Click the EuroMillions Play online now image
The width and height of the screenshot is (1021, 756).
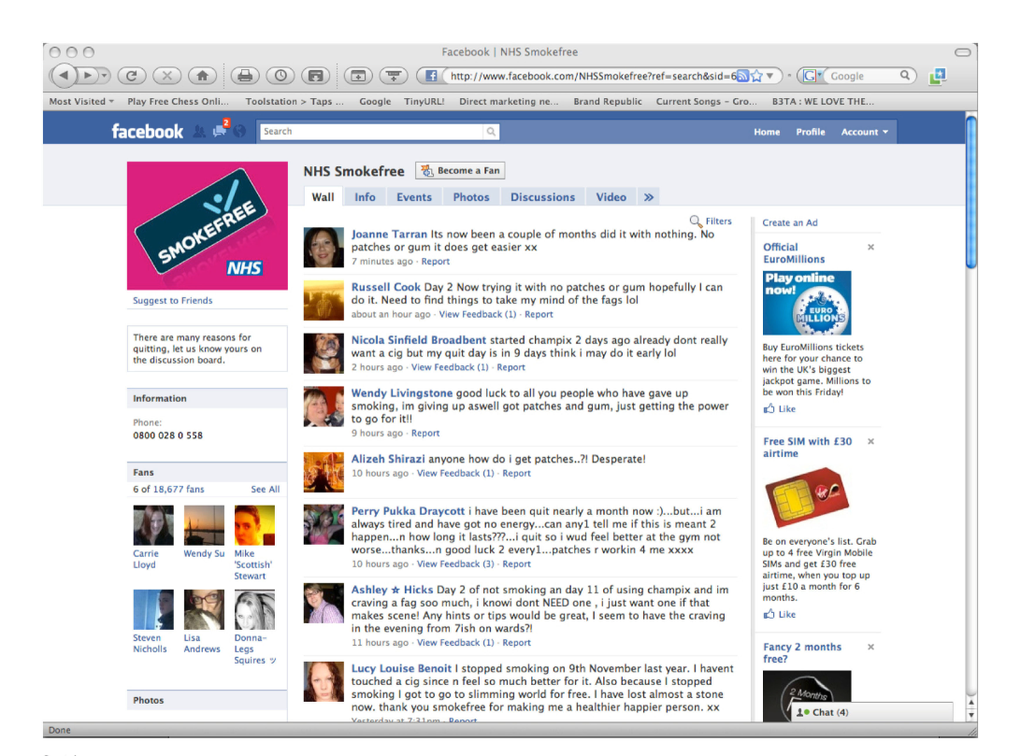(807, 303)
